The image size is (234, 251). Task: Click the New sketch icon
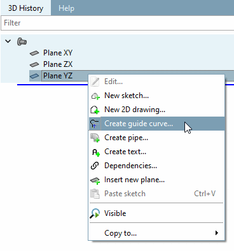pyautogui.click(x=95, y=96)
